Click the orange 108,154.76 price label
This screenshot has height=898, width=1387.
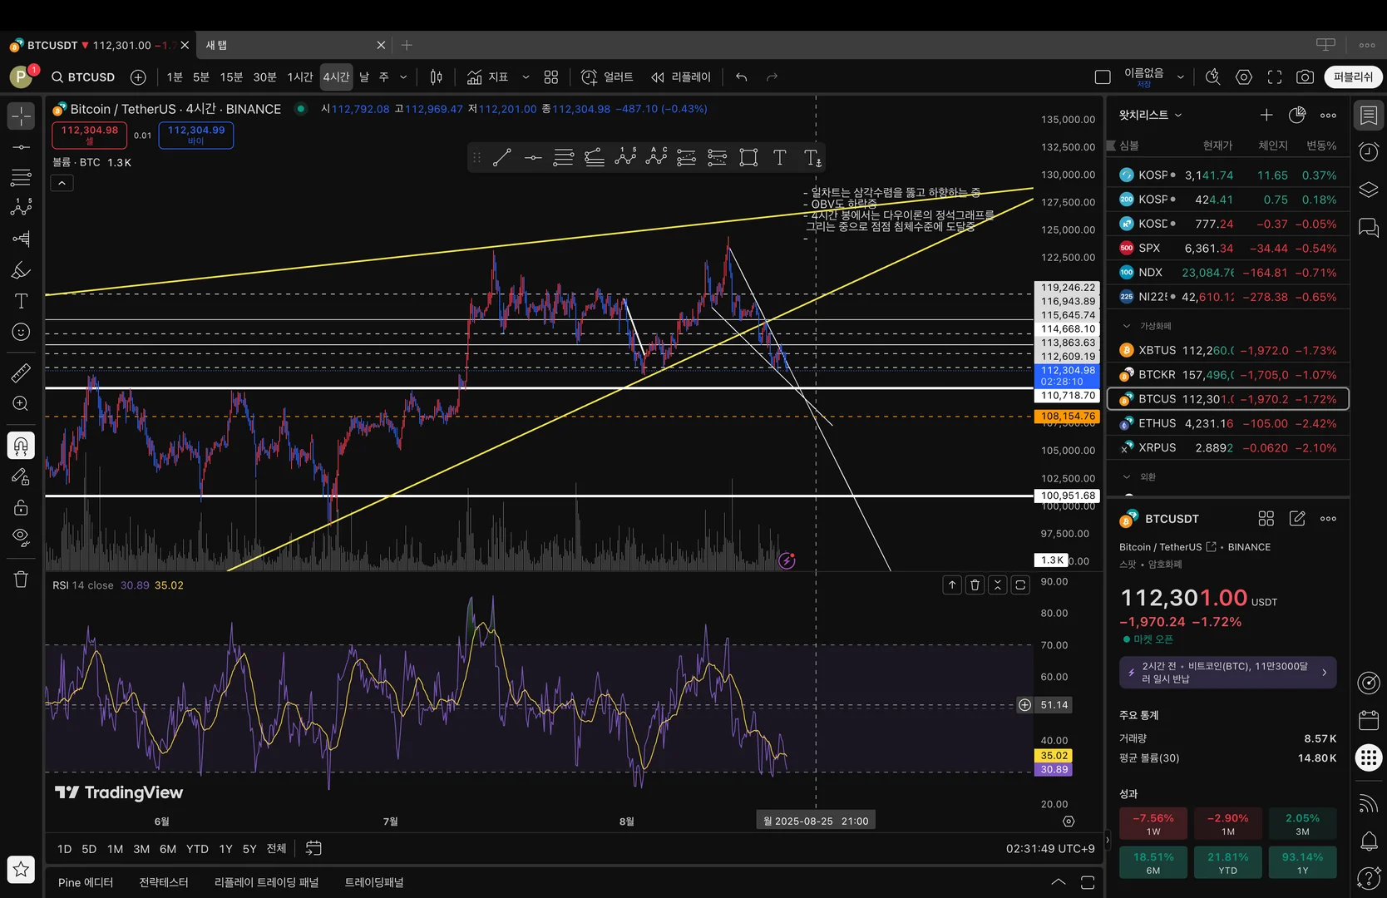coord(1068,417)
